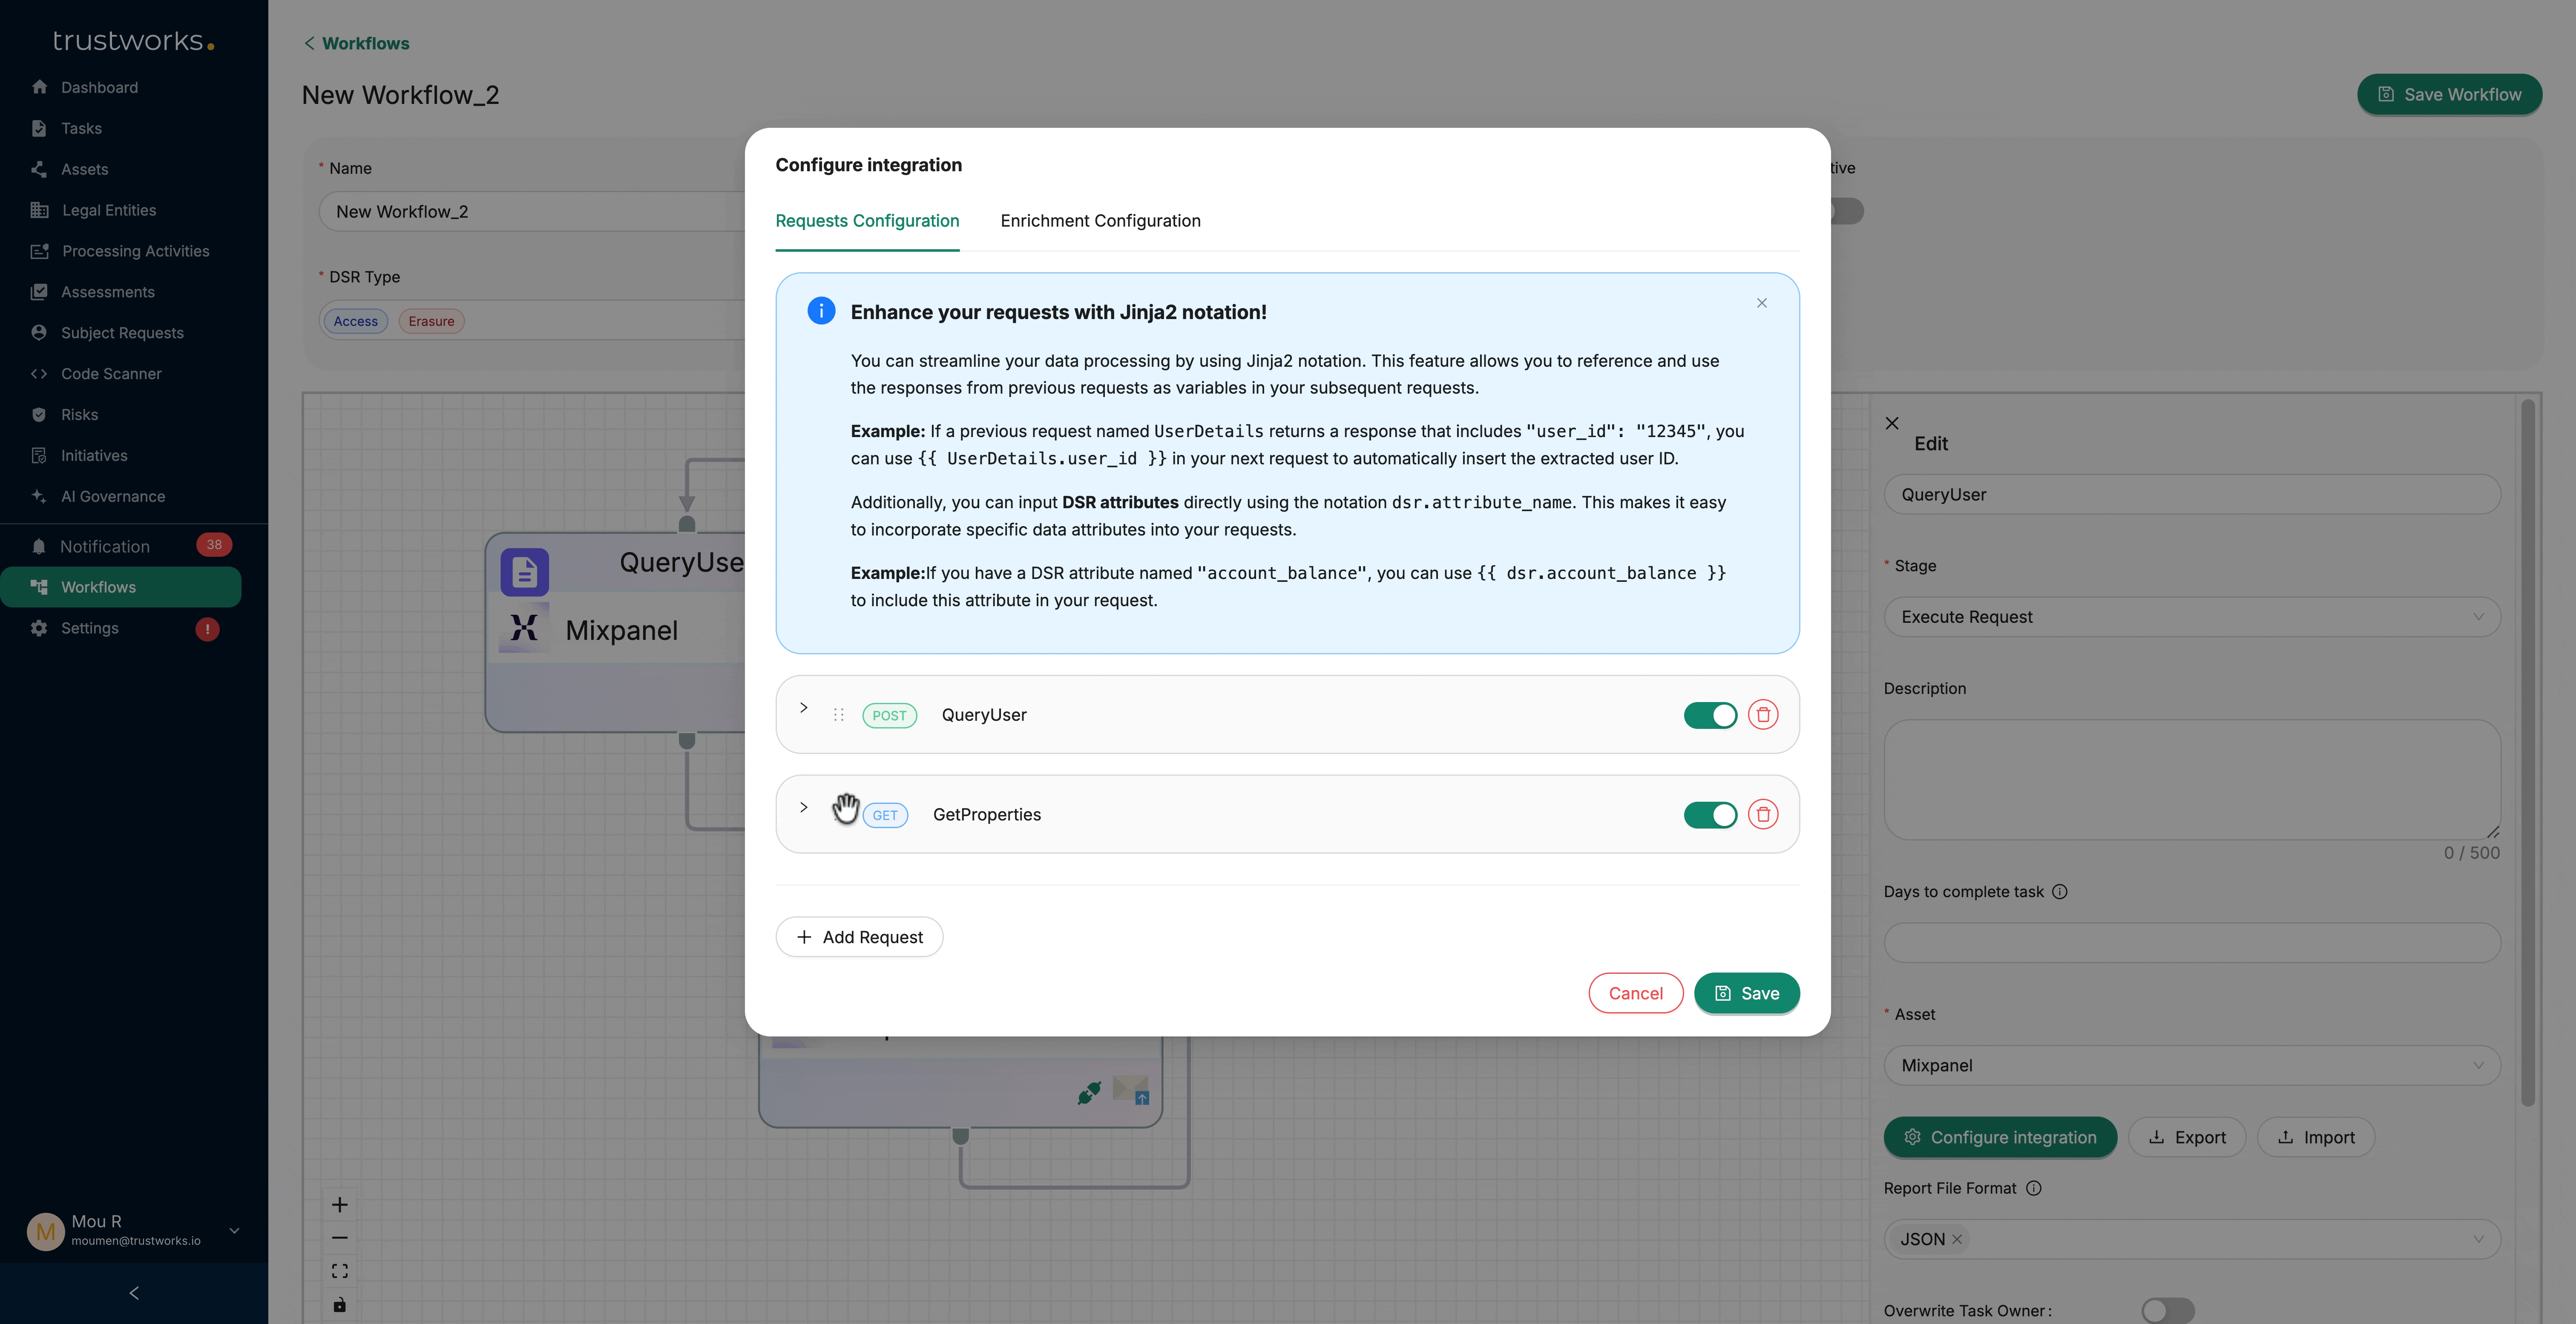The image size is (2576, 1324).
Task: Click the drag handle beside QueryUser request
Action: coord(839,715)
